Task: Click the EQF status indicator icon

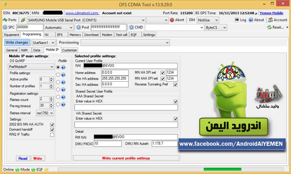Action: tap(46, 169)
